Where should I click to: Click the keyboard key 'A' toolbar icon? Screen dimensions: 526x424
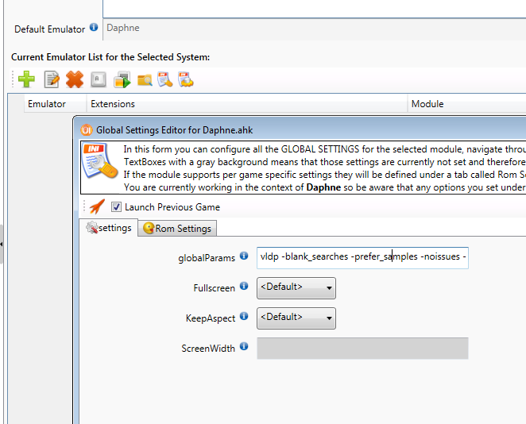[x=98, y=79]
